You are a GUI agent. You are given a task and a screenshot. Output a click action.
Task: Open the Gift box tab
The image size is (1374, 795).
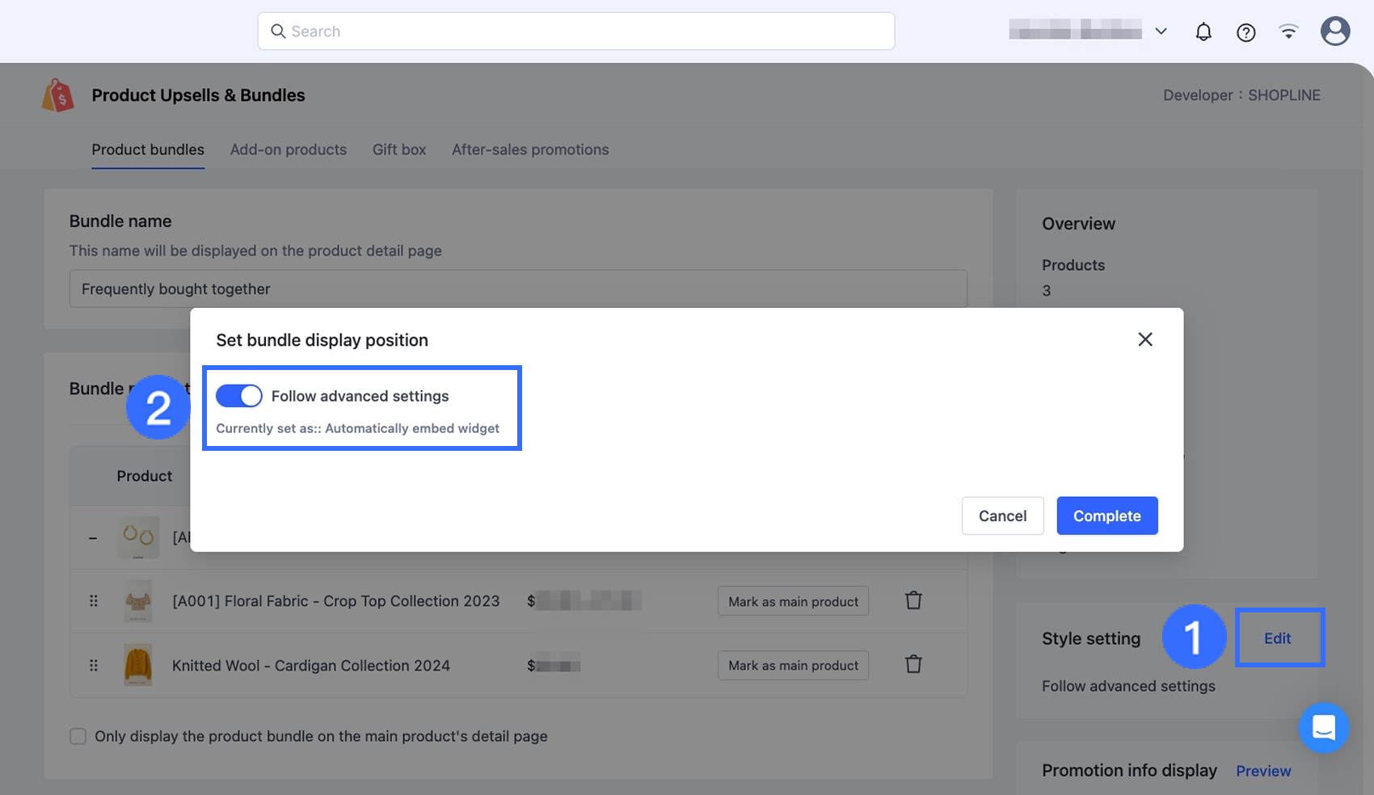tap(399, 149)
